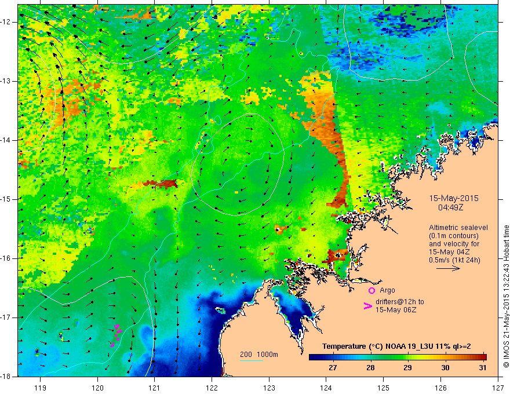Click the colorbar tick label '29'
Screen dimensions: 510x394
point(407,368)
